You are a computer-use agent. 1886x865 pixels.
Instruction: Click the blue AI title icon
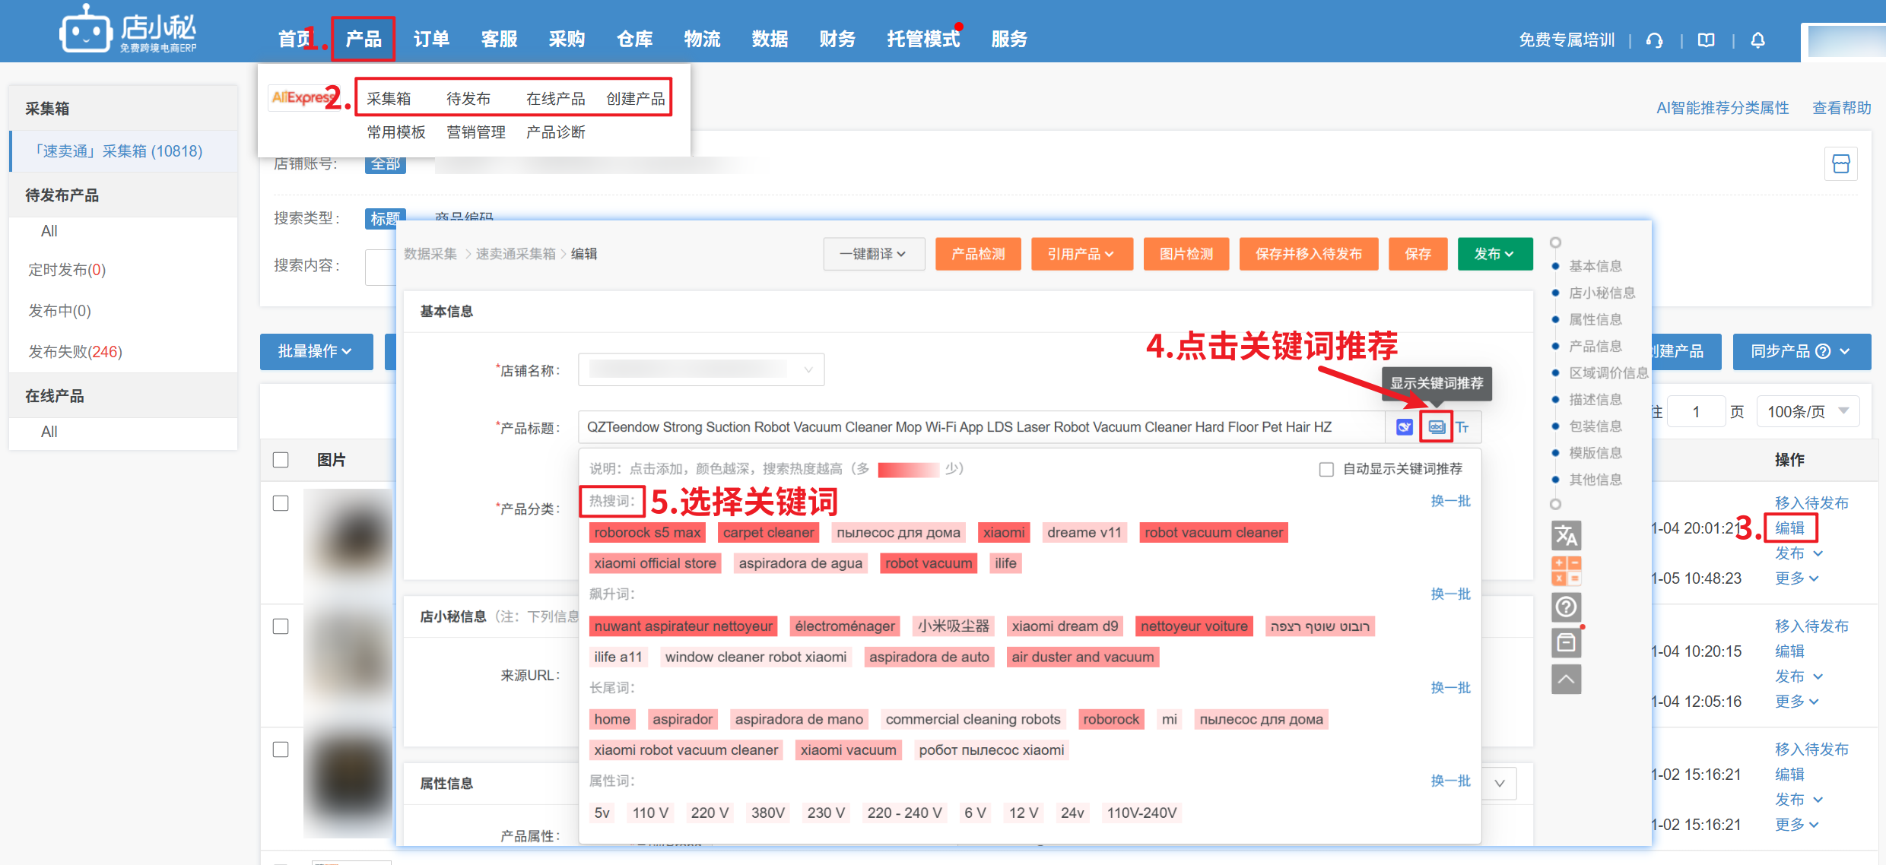tap(1405, 427)
